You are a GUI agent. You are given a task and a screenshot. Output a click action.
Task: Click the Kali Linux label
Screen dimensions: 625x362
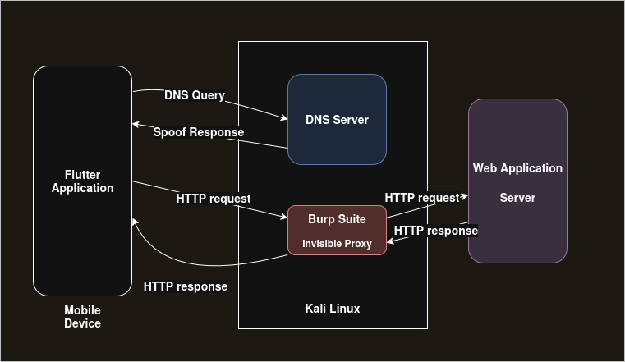tap(333, 309)
